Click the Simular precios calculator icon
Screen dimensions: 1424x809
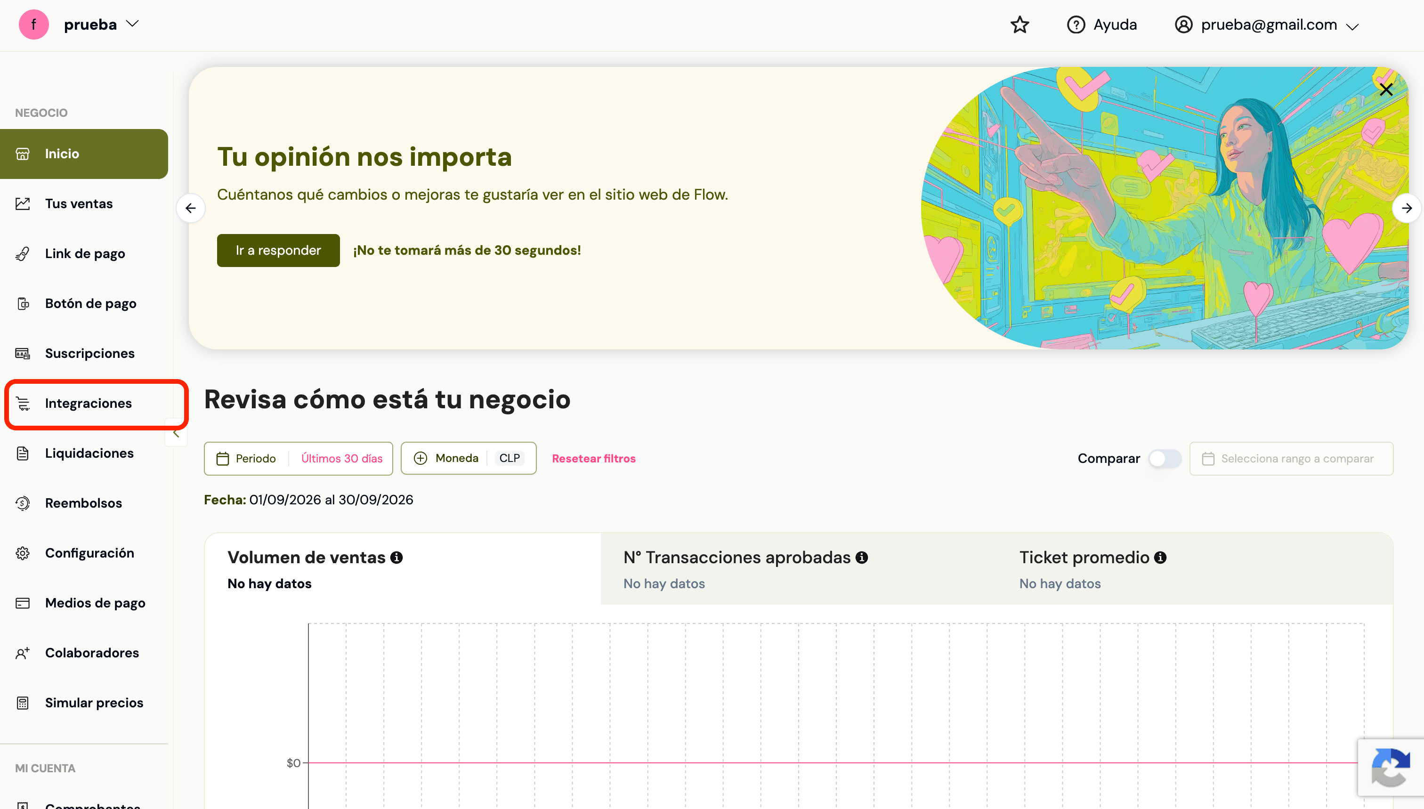(23, 703)
